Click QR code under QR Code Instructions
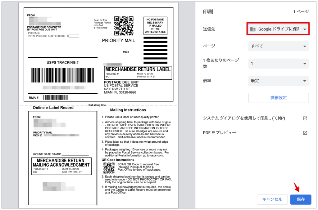The width and height of the screenshot is (318, 210). pos(109,168)
